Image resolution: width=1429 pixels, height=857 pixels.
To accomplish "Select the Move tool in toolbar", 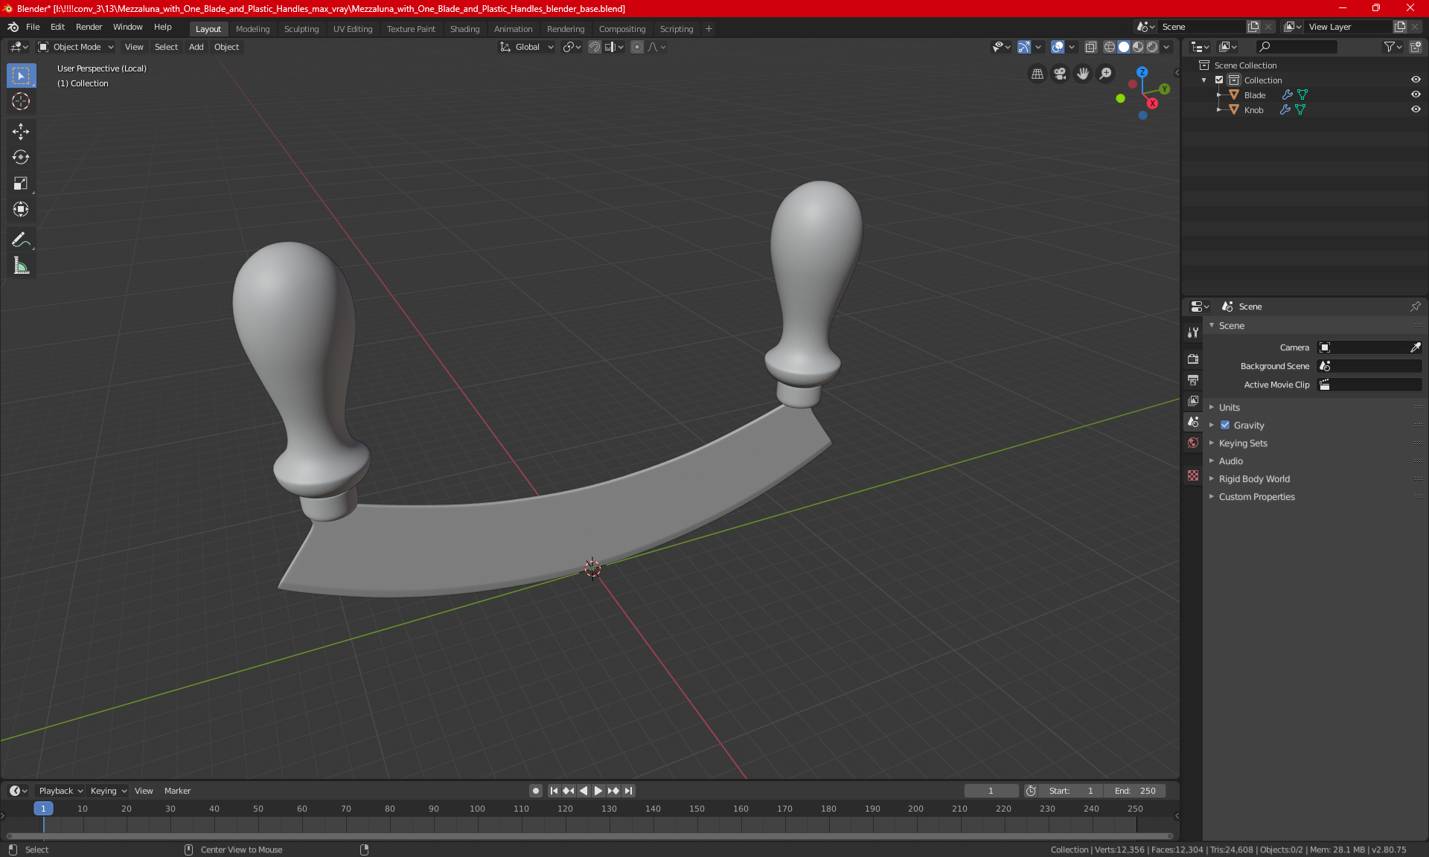I will [x=21, y=132].
